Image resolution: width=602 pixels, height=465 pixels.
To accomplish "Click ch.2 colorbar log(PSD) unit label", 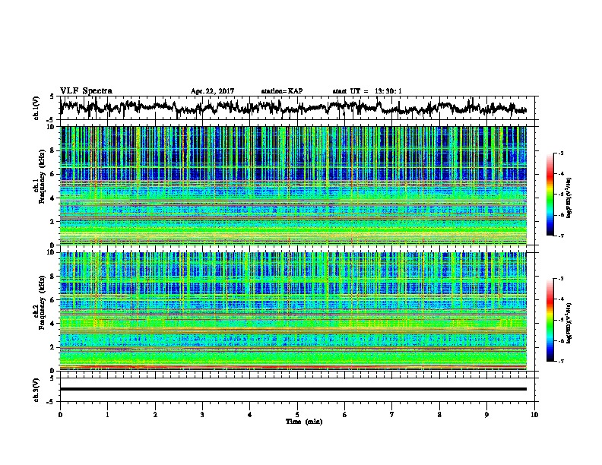I will 569,323.
